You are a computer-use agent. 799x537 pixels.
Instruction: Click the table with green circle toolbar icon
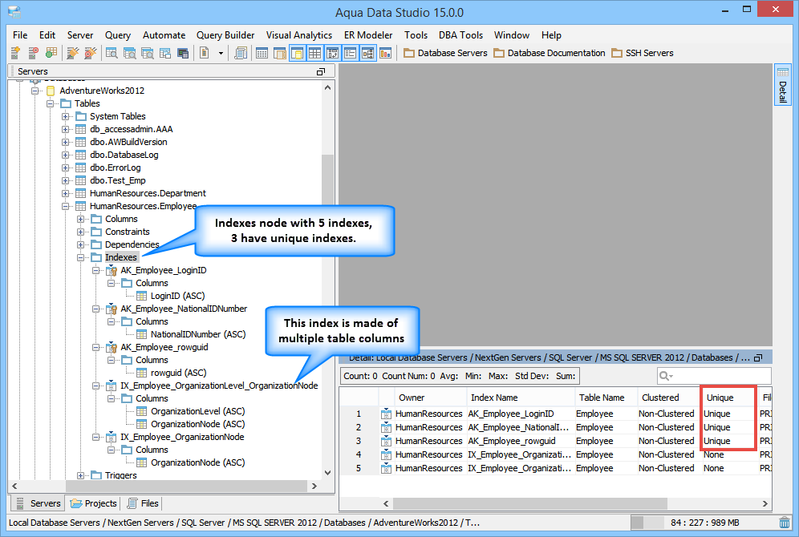coord(51,53)
